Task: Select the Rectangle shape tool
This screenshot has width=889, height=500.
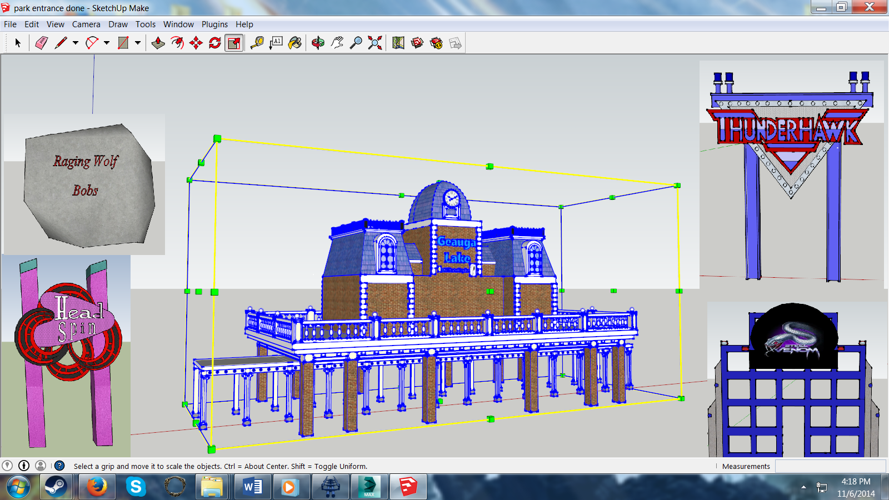Action: tap(123, 43)
